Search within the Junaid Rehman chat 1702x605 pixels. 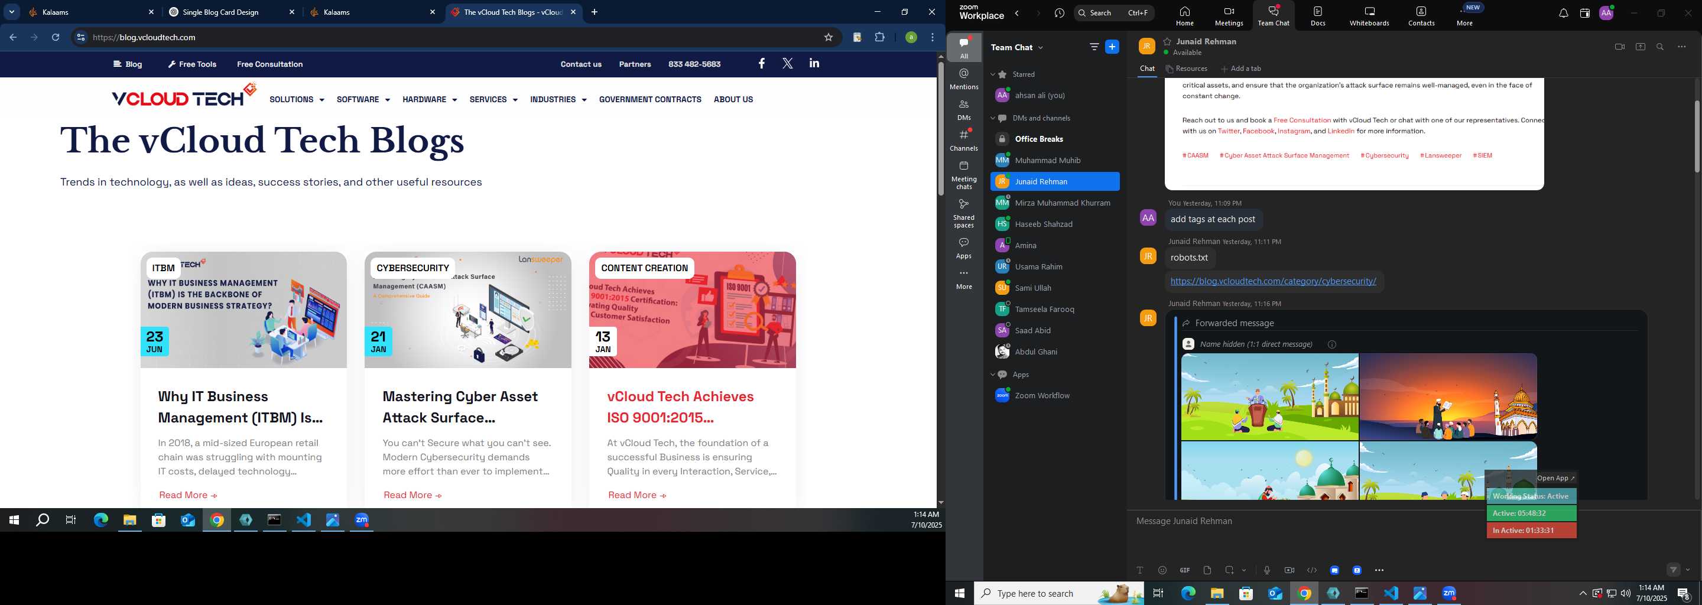tap(1661, 47)
